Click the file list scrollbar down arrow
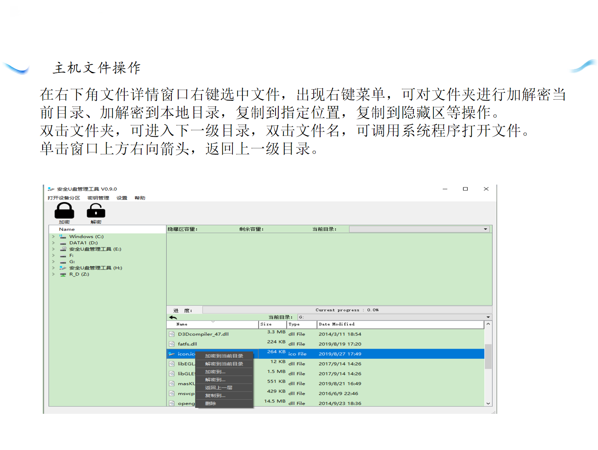 (488, 403)
